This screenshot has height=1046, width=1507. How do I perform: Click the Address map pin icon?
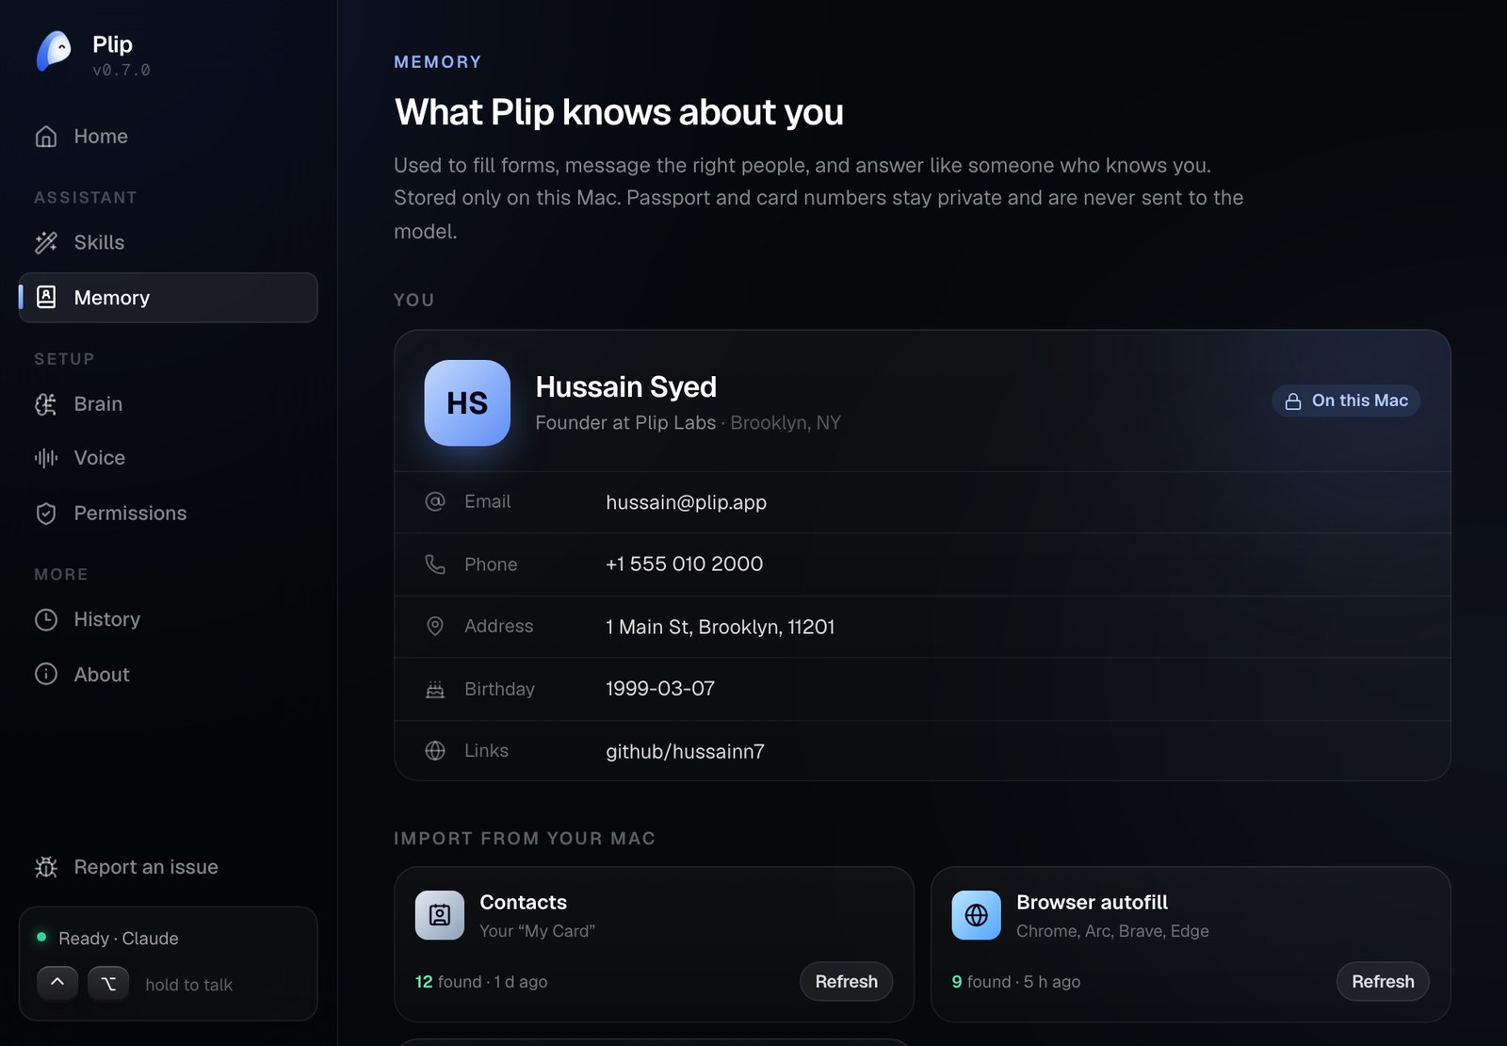(x=435, y=627)
